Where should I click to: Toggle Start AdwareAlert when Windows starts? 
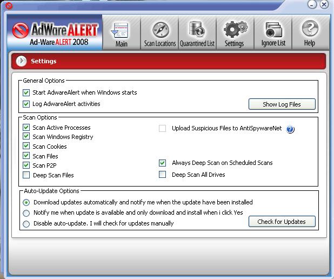pyautogui.click(x=26, y=92)
